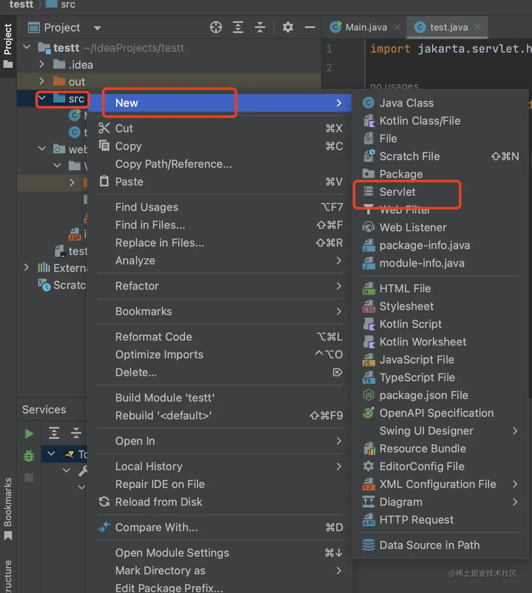The height and width of the screenshot is (593, 532).
Task: Expand the .idea folder
Action: [42, 64]
